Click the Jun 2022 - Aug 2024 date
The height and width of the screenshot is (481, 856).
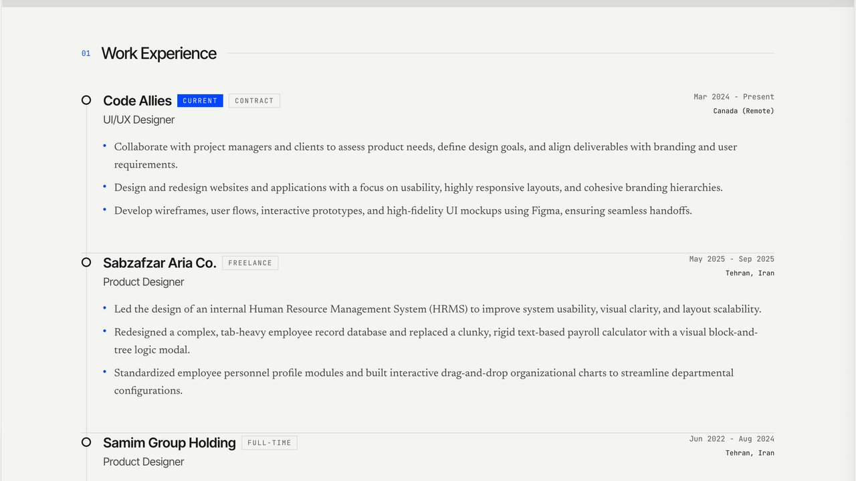(732, 439)
